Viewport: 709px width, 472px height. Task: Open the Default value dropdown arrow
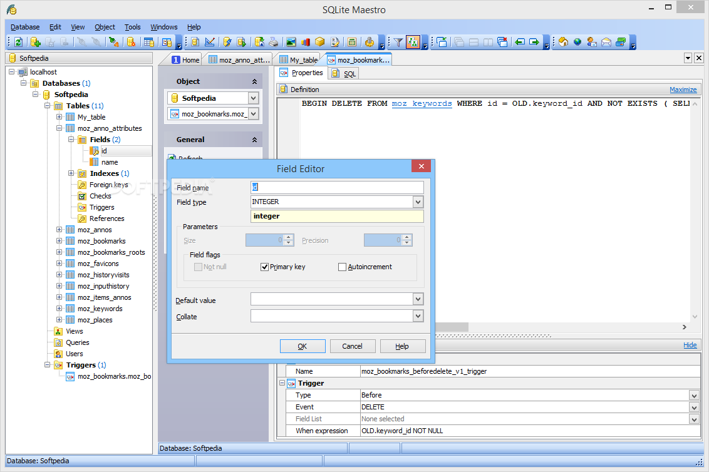click(418, 299)
